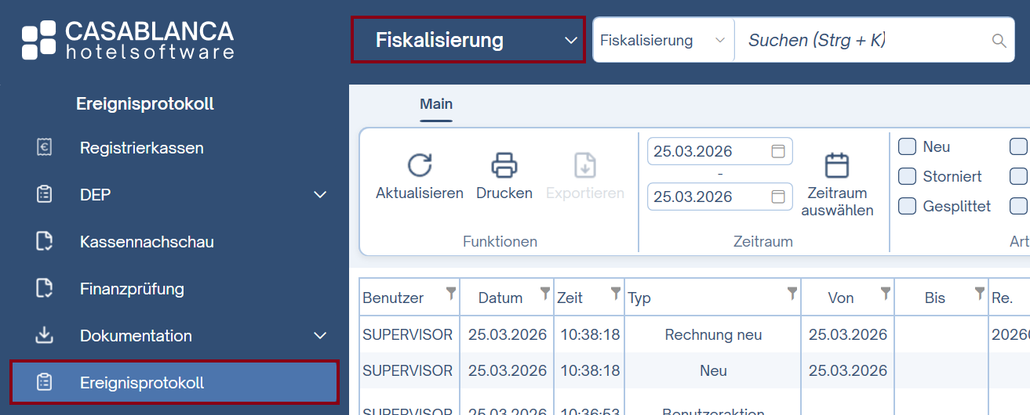The width and height of the screenshot is (1030, 415).
Task: Go to Kassennachschau page
Action: coord(147,242)
